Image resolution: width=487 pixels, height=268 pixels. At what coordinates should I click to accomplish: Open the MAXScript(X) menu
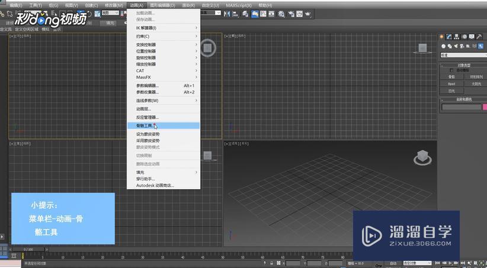(x=239, y=5)
